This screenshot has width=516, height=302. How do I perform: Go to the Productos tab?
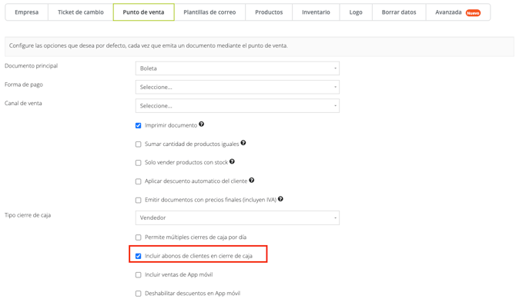coord(269,12)
